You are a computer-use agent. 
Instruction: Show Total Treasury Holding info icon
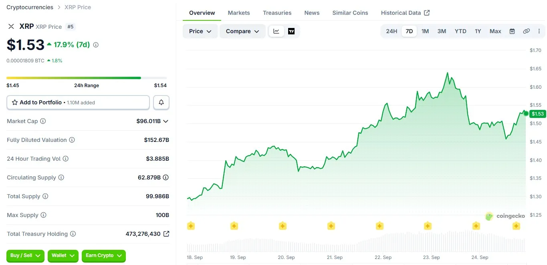[x=73, y=234]
